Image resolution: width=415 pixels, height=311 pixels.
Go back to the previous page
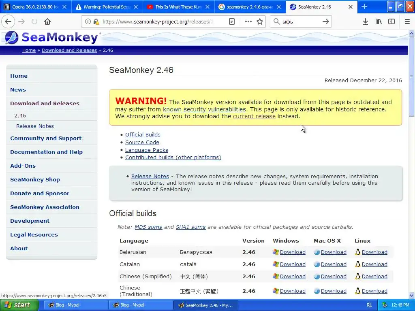pos(8,22)
